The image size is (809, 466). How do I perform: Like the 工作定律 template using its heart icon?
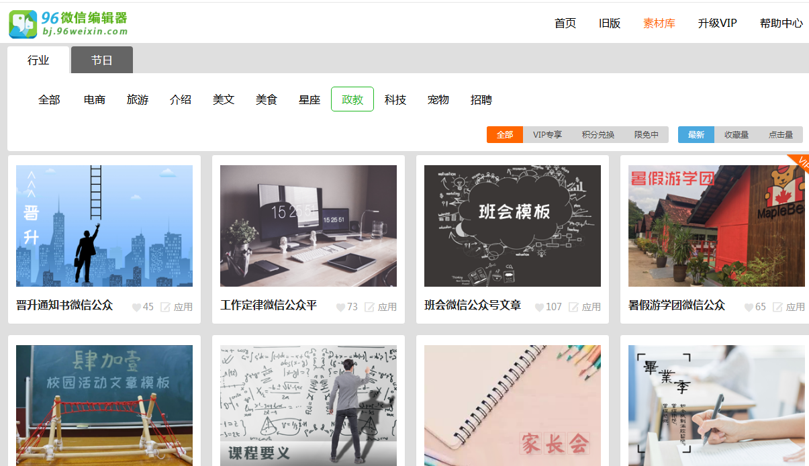(340, 307)
